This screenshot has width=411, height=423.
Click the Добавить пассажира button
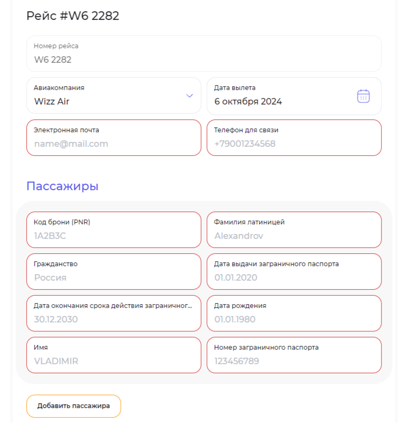(74, 406)
